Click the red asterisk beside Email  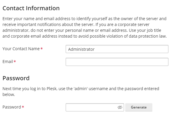[15, 61]
